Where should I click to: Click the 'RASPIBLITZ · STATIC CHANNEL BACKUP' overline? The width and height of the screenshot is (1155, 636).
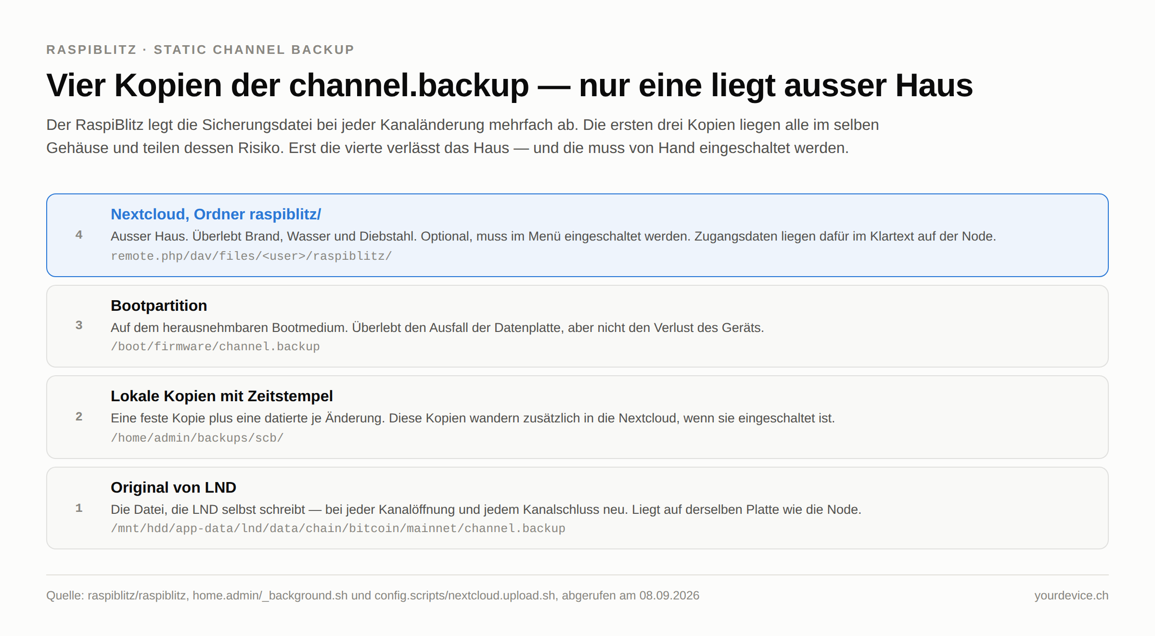200,50
